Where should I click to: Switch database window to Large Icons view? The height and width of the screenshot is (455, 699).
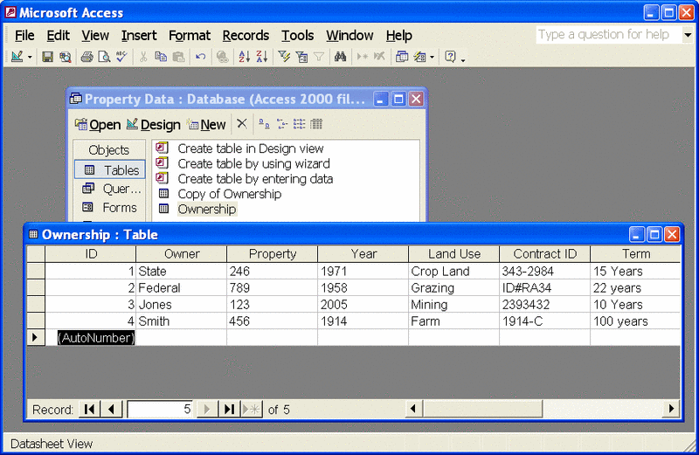(x=264, y=124)
